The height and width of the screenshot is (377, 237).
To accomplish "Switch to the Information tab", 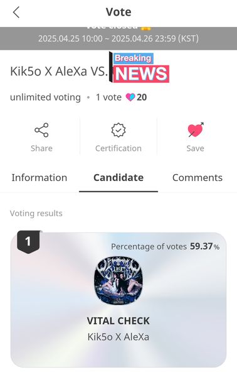I will pyautogui.click(x=39, y=178).
